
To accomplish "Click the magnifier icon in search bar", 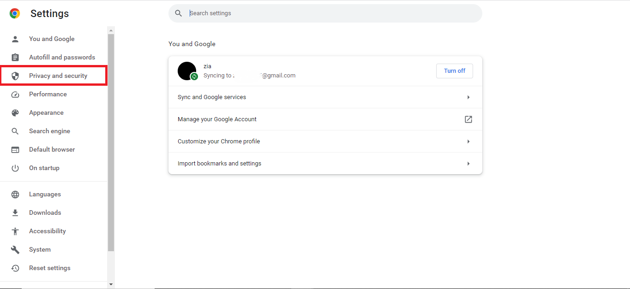I will click(179, 13).
